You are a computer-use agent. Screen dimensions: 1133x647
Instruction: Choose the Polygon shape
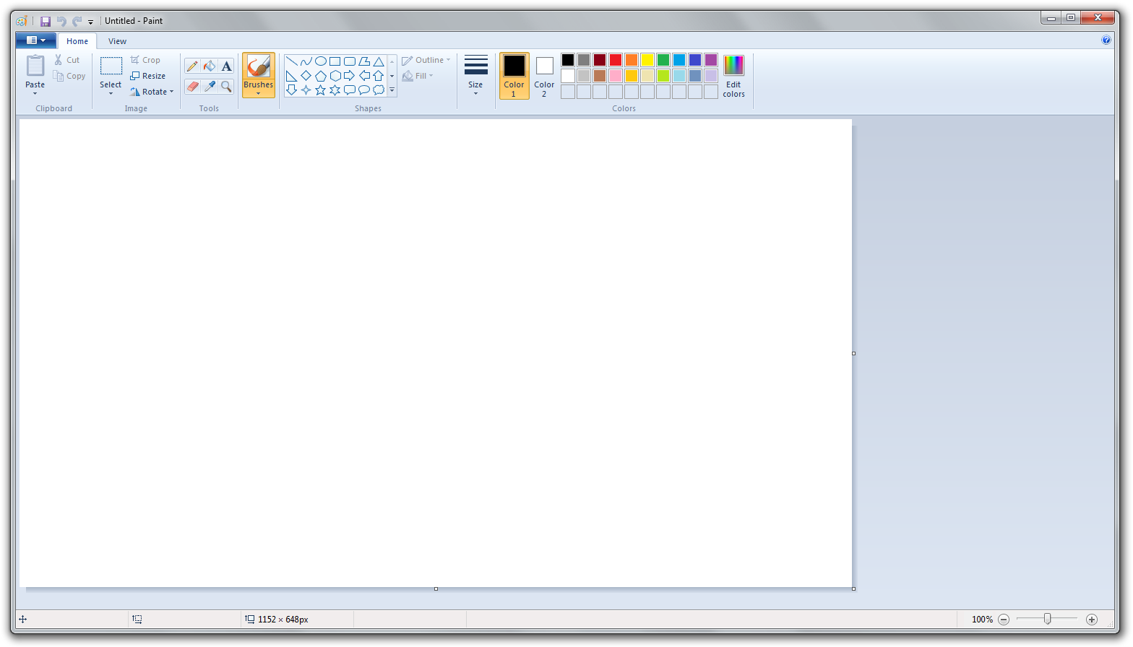tap(363, 61)
